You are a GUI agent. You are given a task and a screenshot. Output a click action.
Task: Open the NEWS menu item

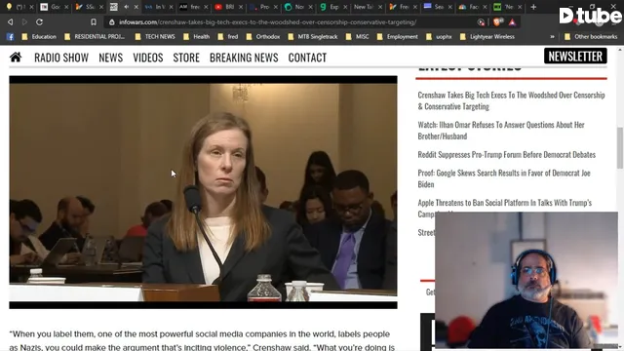coord(110,58)
